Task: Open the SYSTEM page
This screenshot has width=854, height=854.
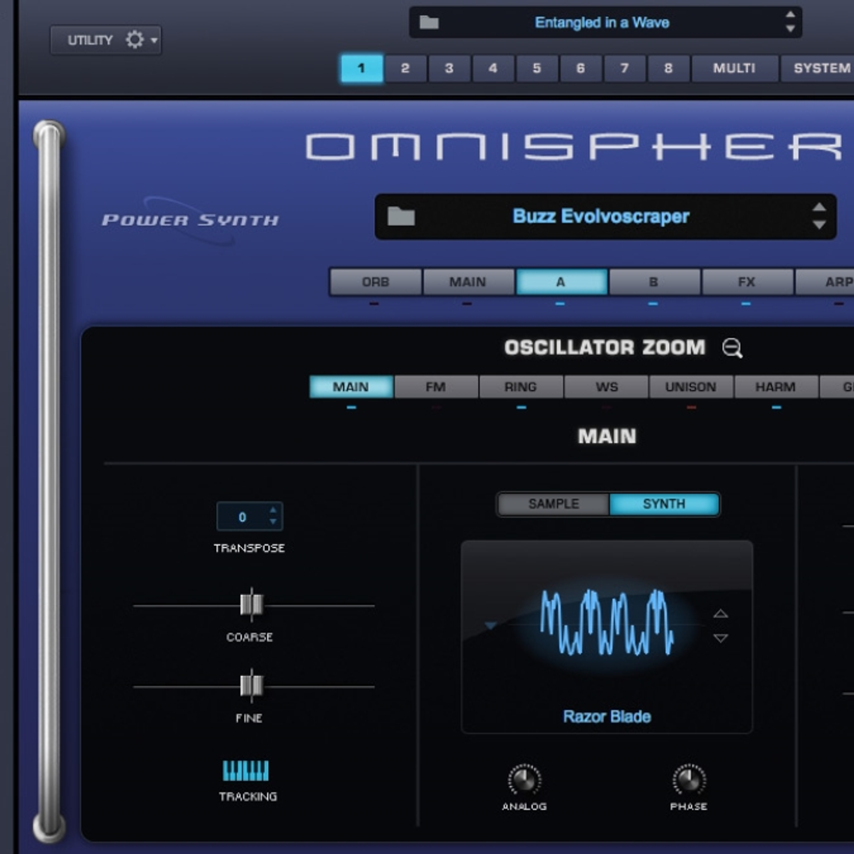Action: [818, 68]
